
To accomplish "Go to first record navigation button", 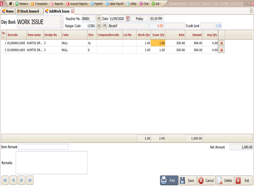I will point(5,180).
